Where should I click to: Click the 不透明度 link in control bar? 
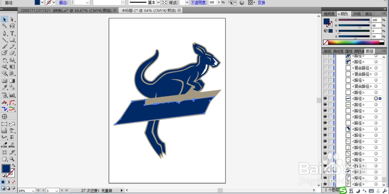point(198,2)
